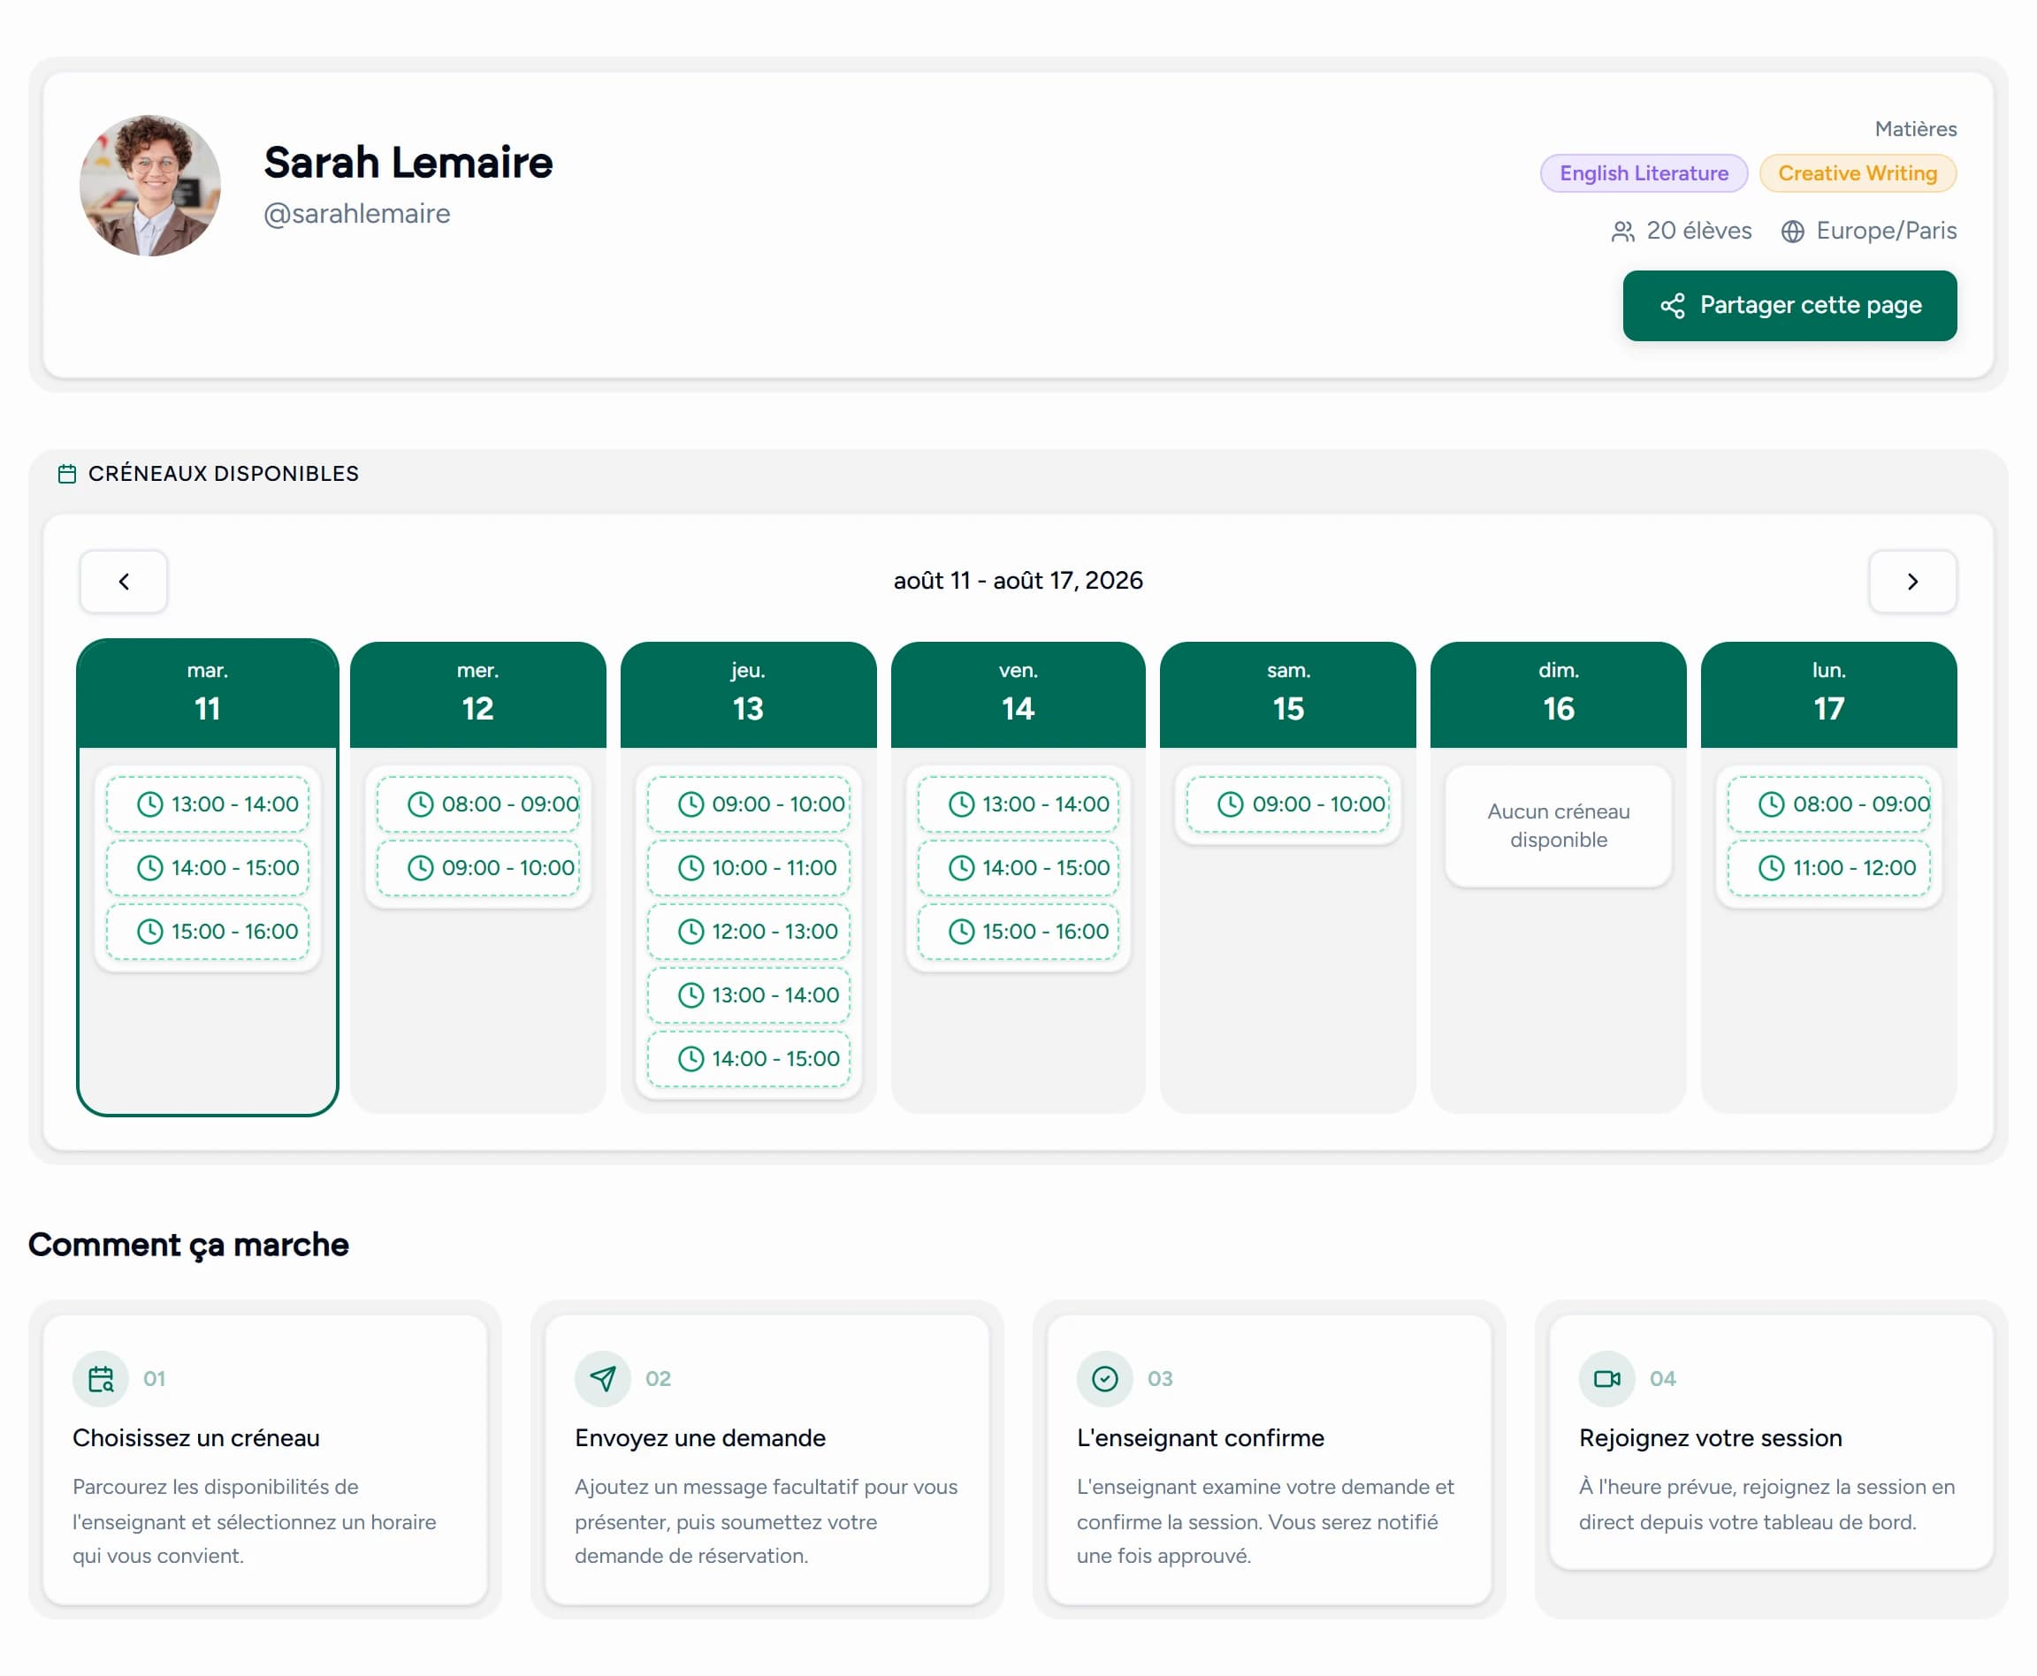Viewport: 2037px width, 1676px height.
Task: Click the share icon in Partager button
Action: [x=1672, y=306]
